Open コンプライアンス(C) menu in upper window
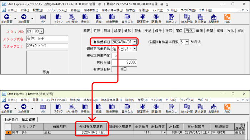The image size is (250, 140). click(x=56, y=10)
